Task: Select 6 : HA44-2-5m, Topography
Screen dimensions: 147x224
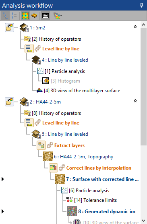Action: [84, 157]
